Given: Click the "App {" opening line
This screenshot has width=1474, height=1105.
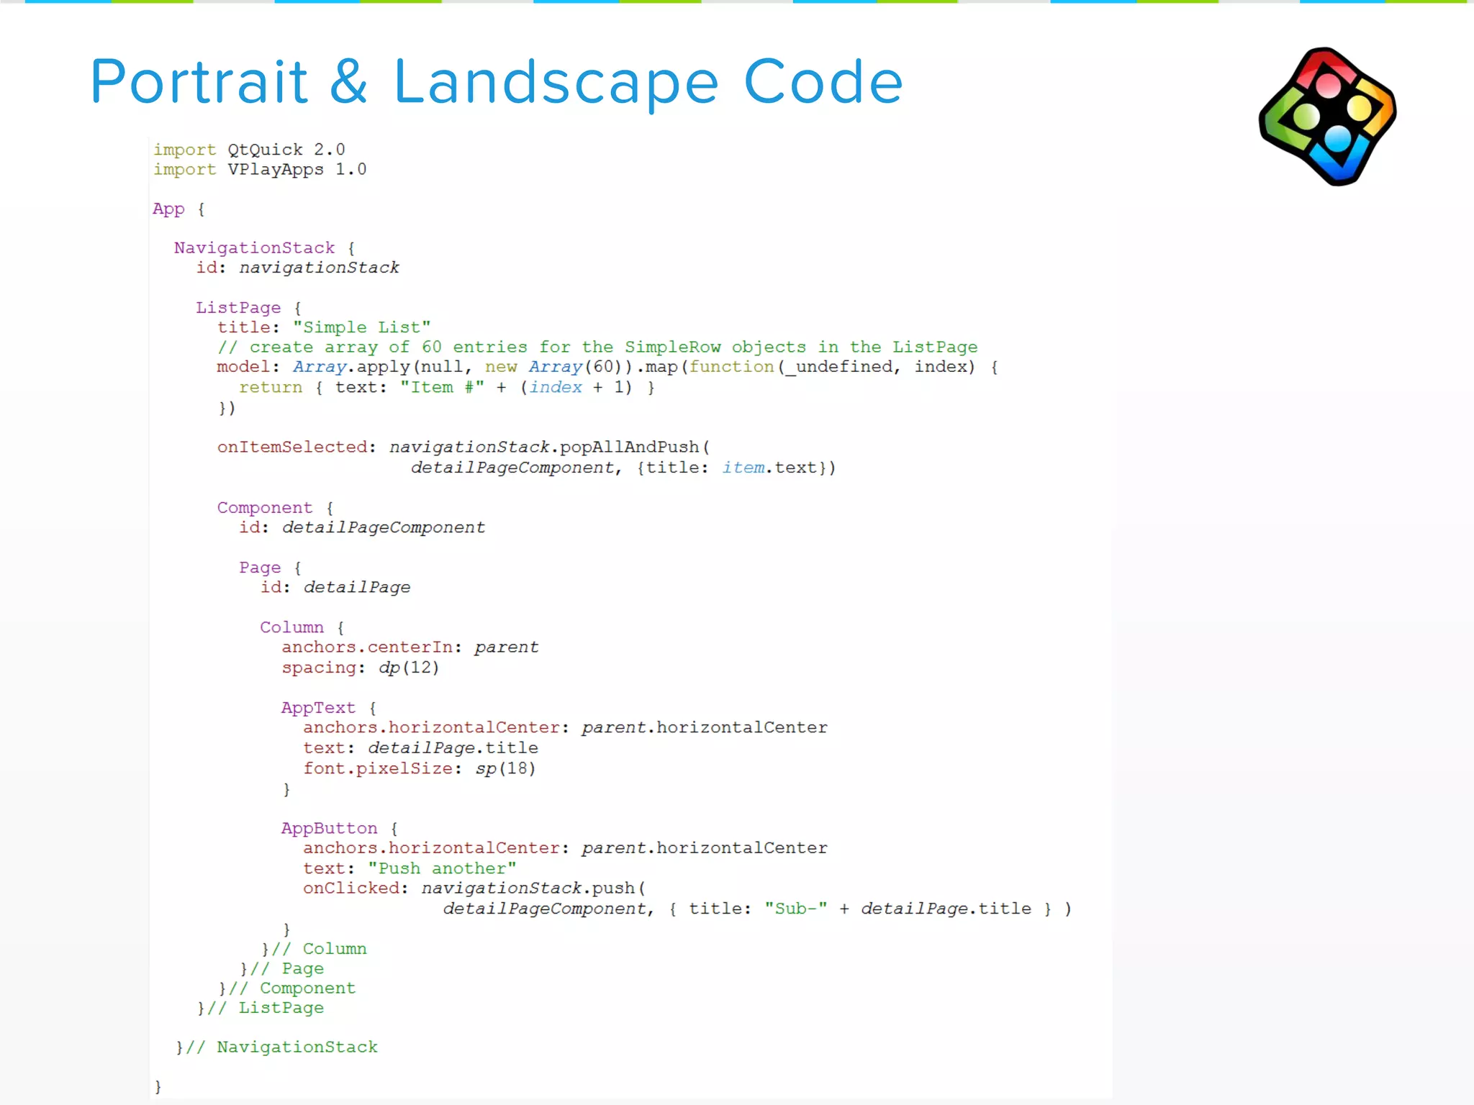Looking at the screenshot, I should (x=179, y=209).
